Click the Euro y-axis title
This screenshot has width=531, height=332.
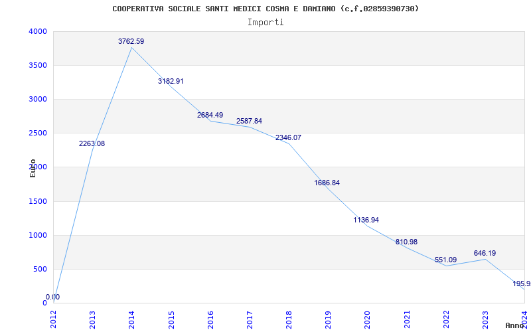33,169
